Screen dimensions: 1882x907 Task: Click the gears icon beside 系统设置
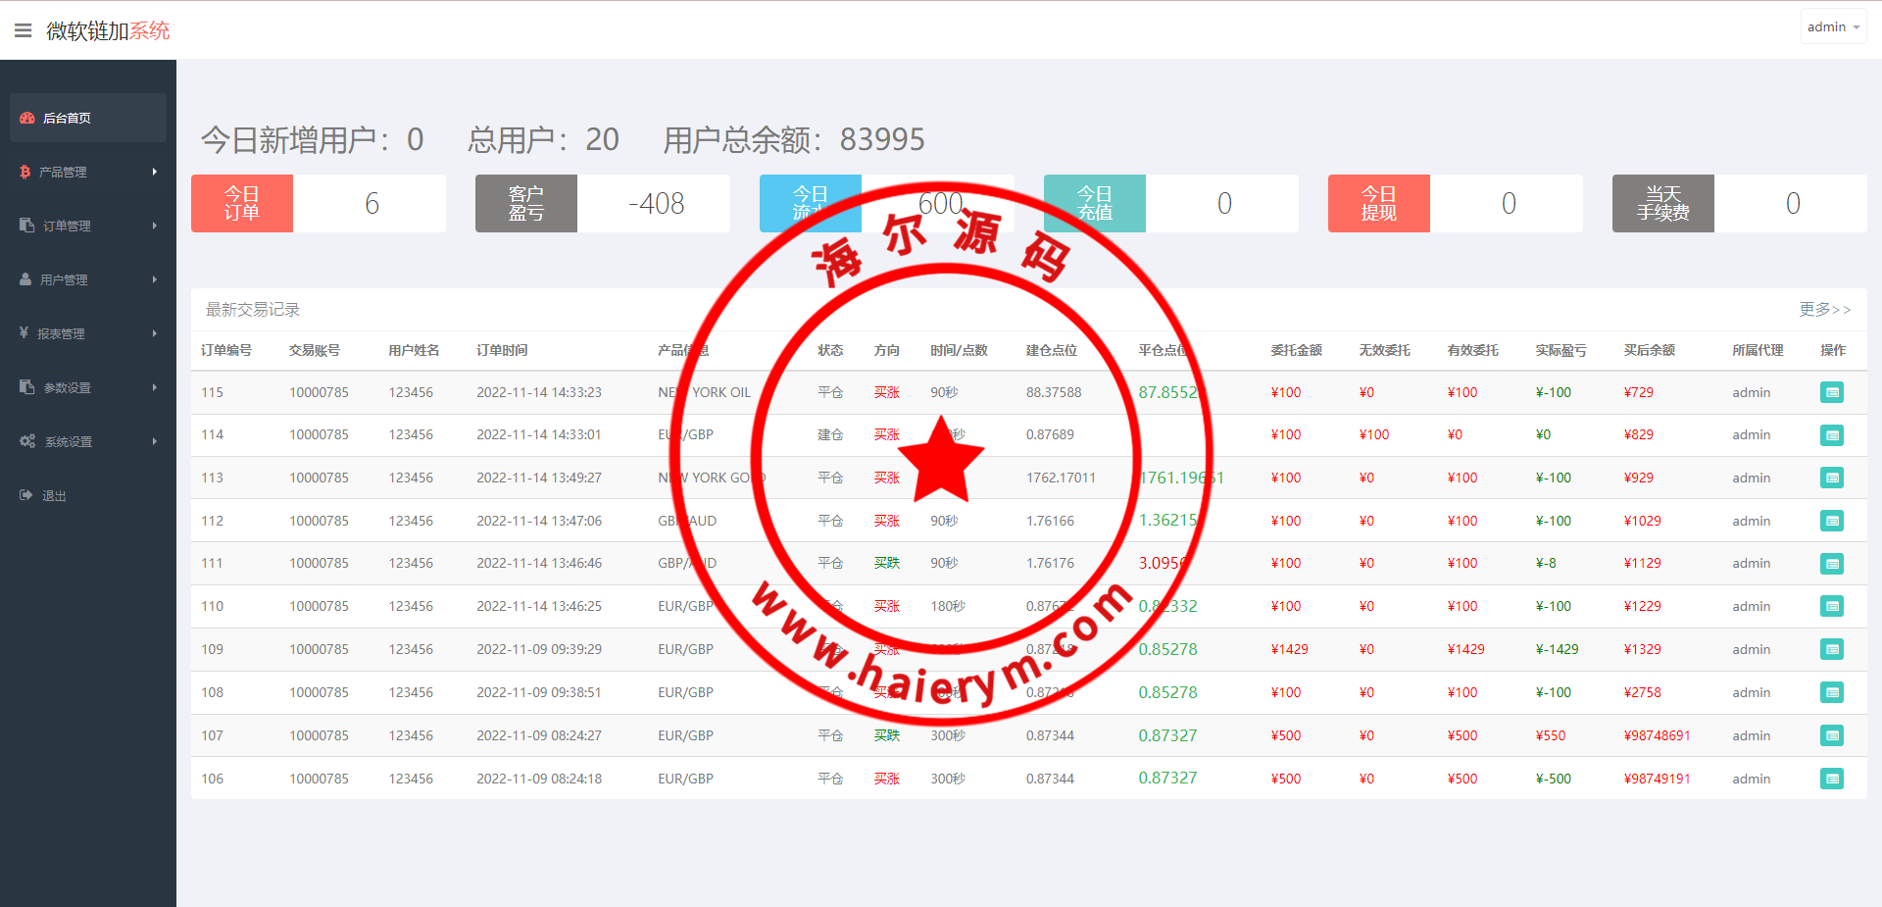click(27, 441)
